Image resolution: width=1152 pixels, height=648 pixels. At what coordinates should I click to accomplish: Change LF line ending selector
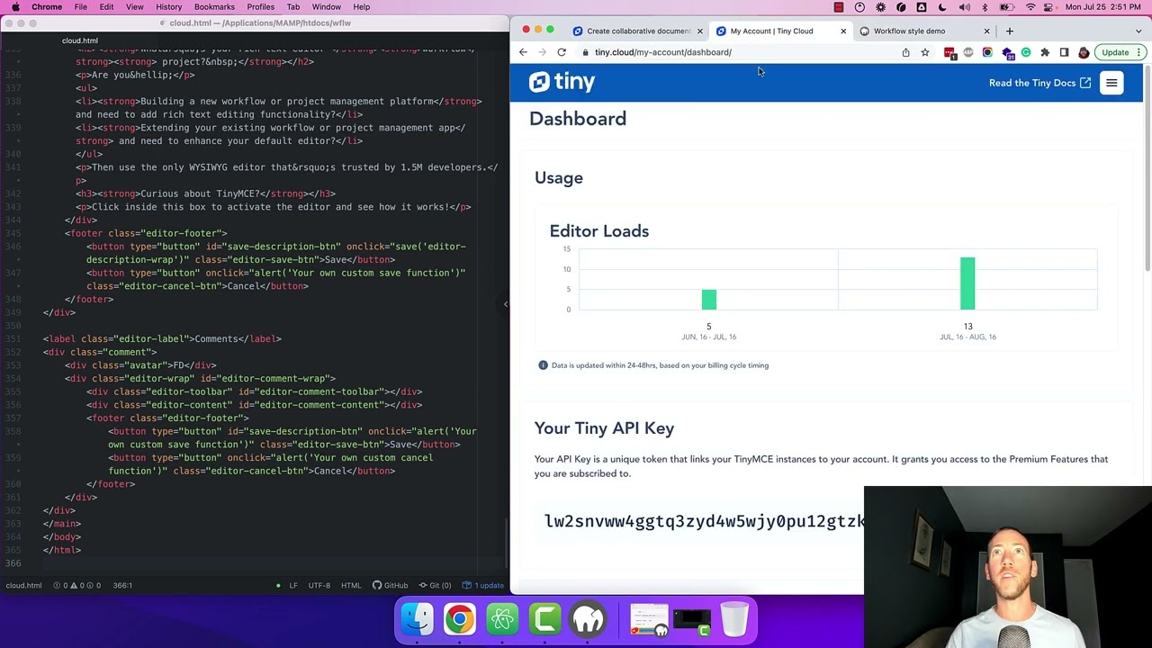coord(292,585)
